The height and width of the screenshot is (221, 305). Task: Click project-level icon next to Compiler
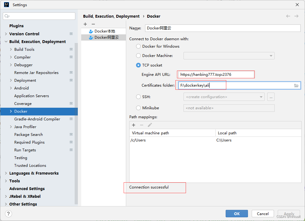(x=71, y=57)
